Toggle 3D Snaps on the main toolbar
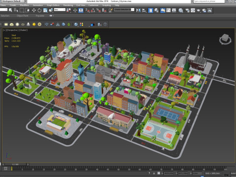The image size is (236, 177). pyautogui.click(x=87, y=10)
